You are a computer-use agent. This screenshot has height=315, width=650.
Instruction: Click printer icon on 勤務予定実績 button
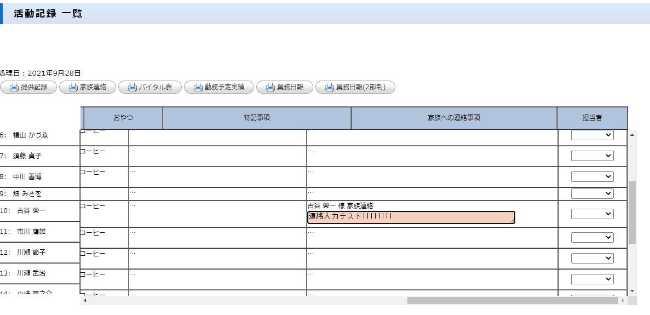[198, 88]
